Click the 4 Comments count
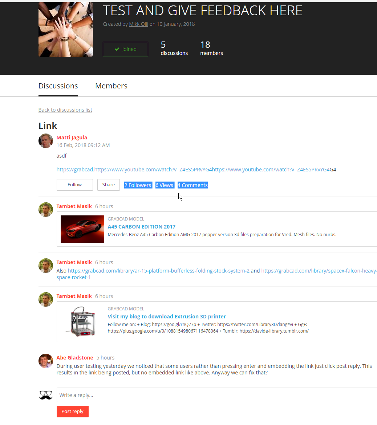This screenshot has height=425, width=377. coord(192,185)
